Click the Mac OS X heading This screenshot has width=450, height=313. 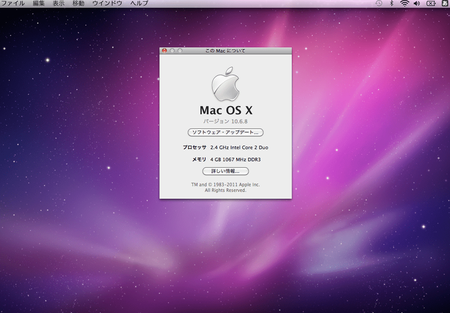[226, 110]
